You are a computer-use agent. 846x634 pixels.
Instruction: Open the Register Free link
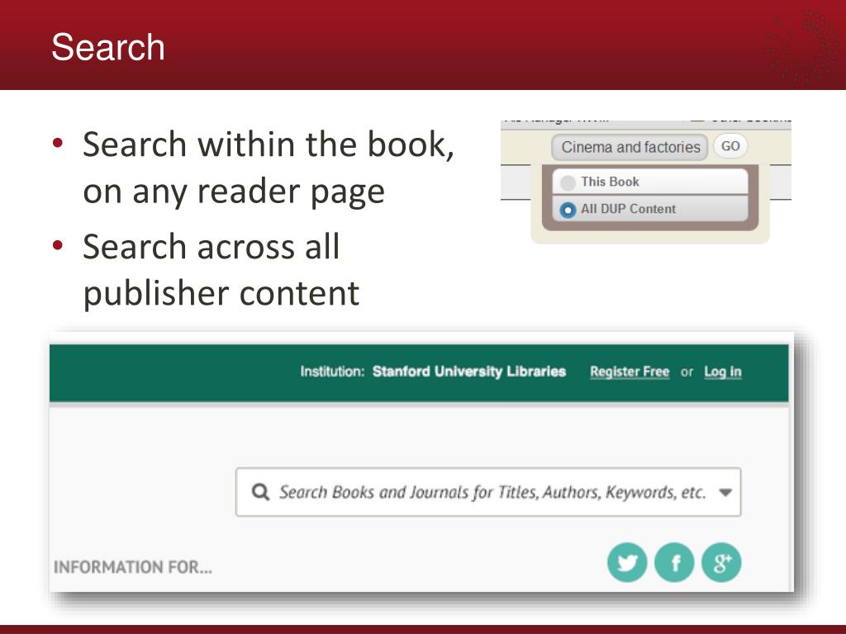click(x=630, y=371)
